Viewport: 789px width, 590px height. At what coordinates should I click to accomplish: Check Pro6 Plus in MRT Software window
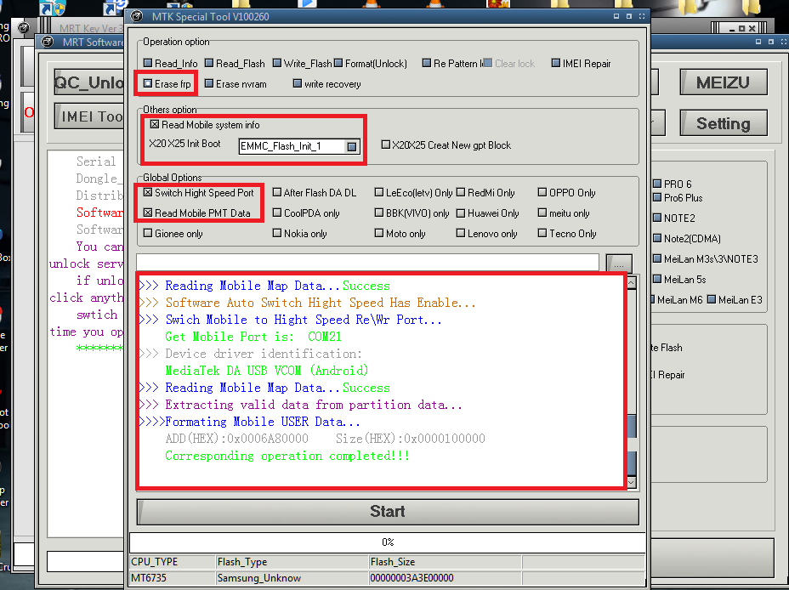tap(657, 197)
